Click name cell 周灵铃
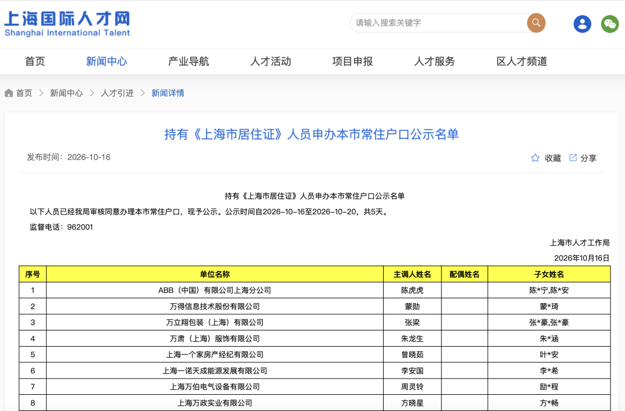 coord(412,387)
